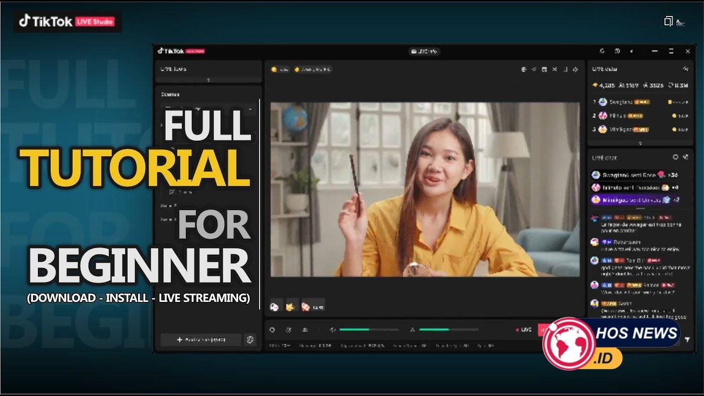Click the palette-shaped icon in the preview toolbar
The image size is (704, 396).
pos(524,69)
